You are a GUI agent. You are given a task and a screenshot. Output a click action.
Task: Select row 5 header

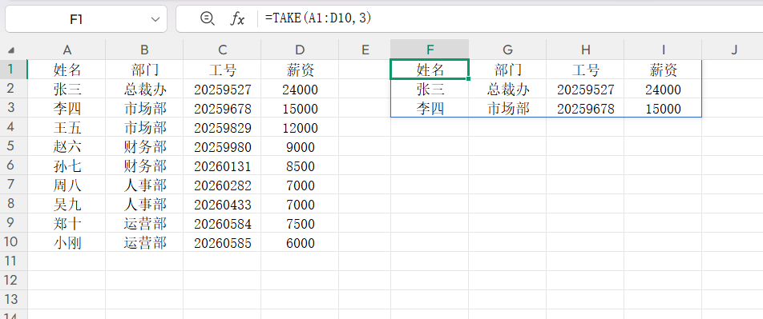click(14, 146)
